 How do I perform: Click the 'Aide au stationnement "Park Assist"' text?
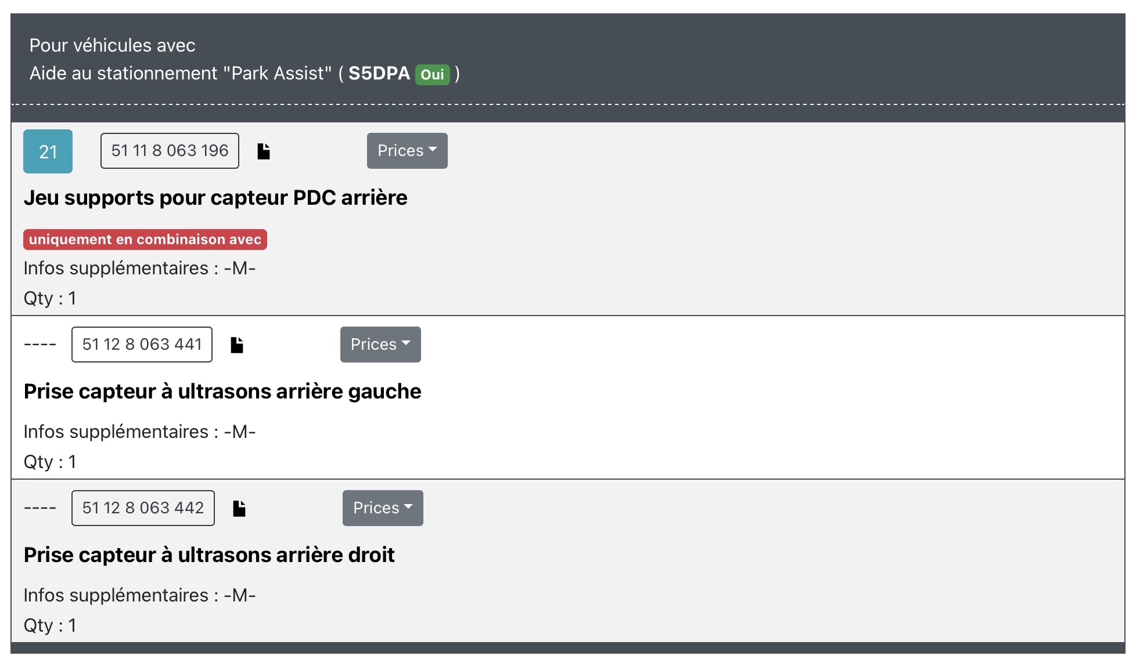(x=181, y=74)
